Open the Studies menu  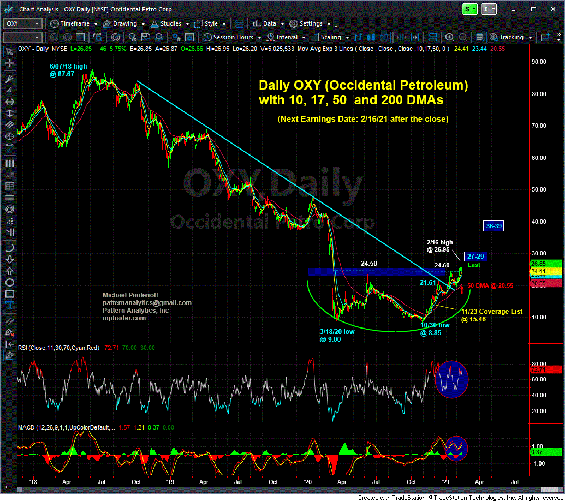click(x=166, y=24)
